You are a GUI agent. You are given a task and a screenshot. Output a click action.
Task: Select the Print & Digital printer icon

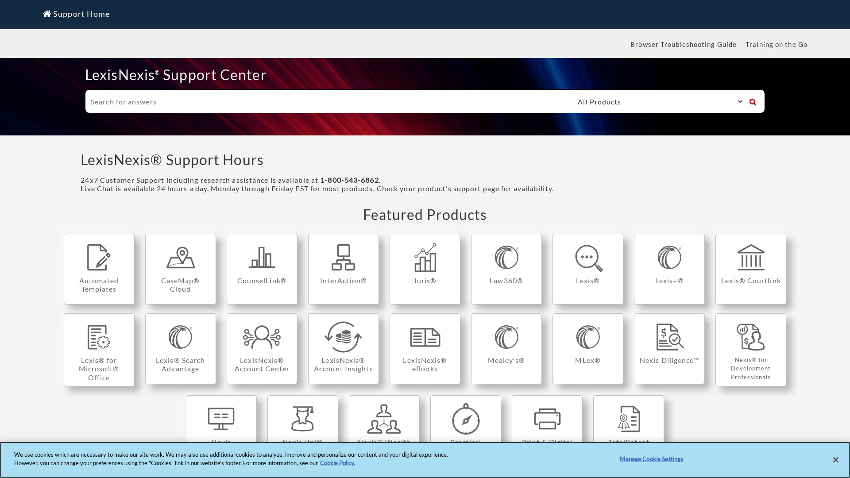[x=547, y=419]
